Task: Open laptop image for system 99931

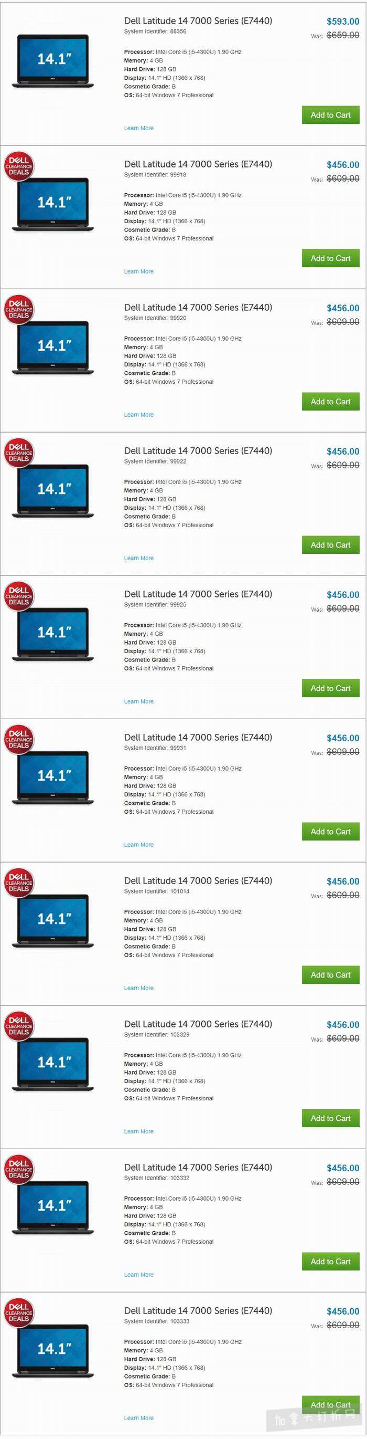Action: pos(53,778)
